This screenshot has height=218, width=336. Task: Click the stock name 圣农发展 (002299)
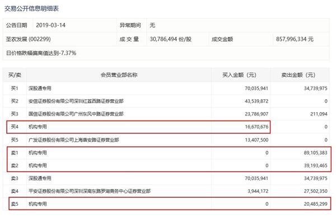[x=29, y=39]
